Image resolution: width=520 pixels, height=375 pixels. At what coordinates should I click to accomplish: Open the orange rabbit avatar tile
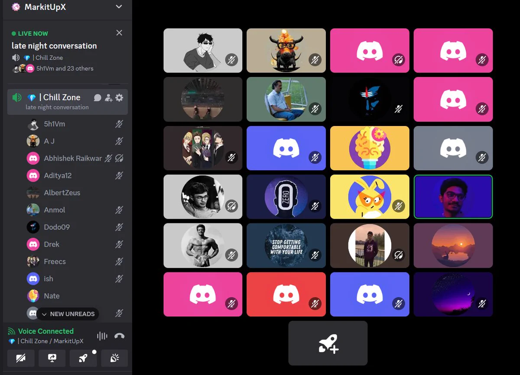[x=370, y=197]
